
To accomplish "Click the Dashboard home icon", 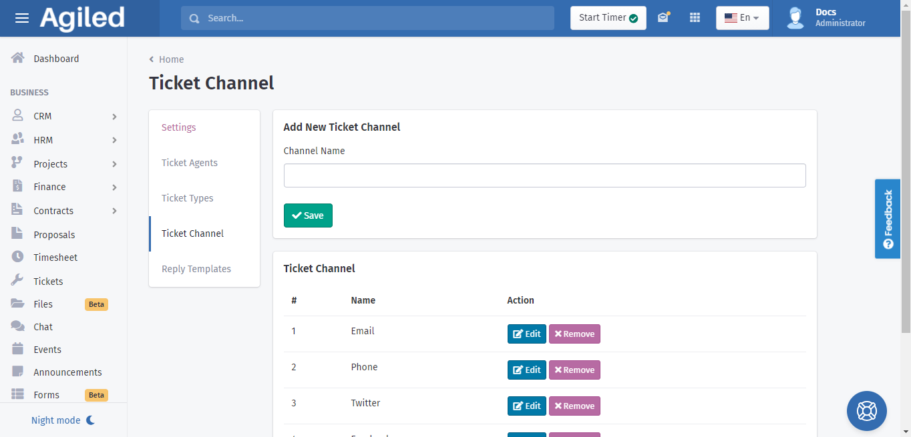I will [18, 58].
